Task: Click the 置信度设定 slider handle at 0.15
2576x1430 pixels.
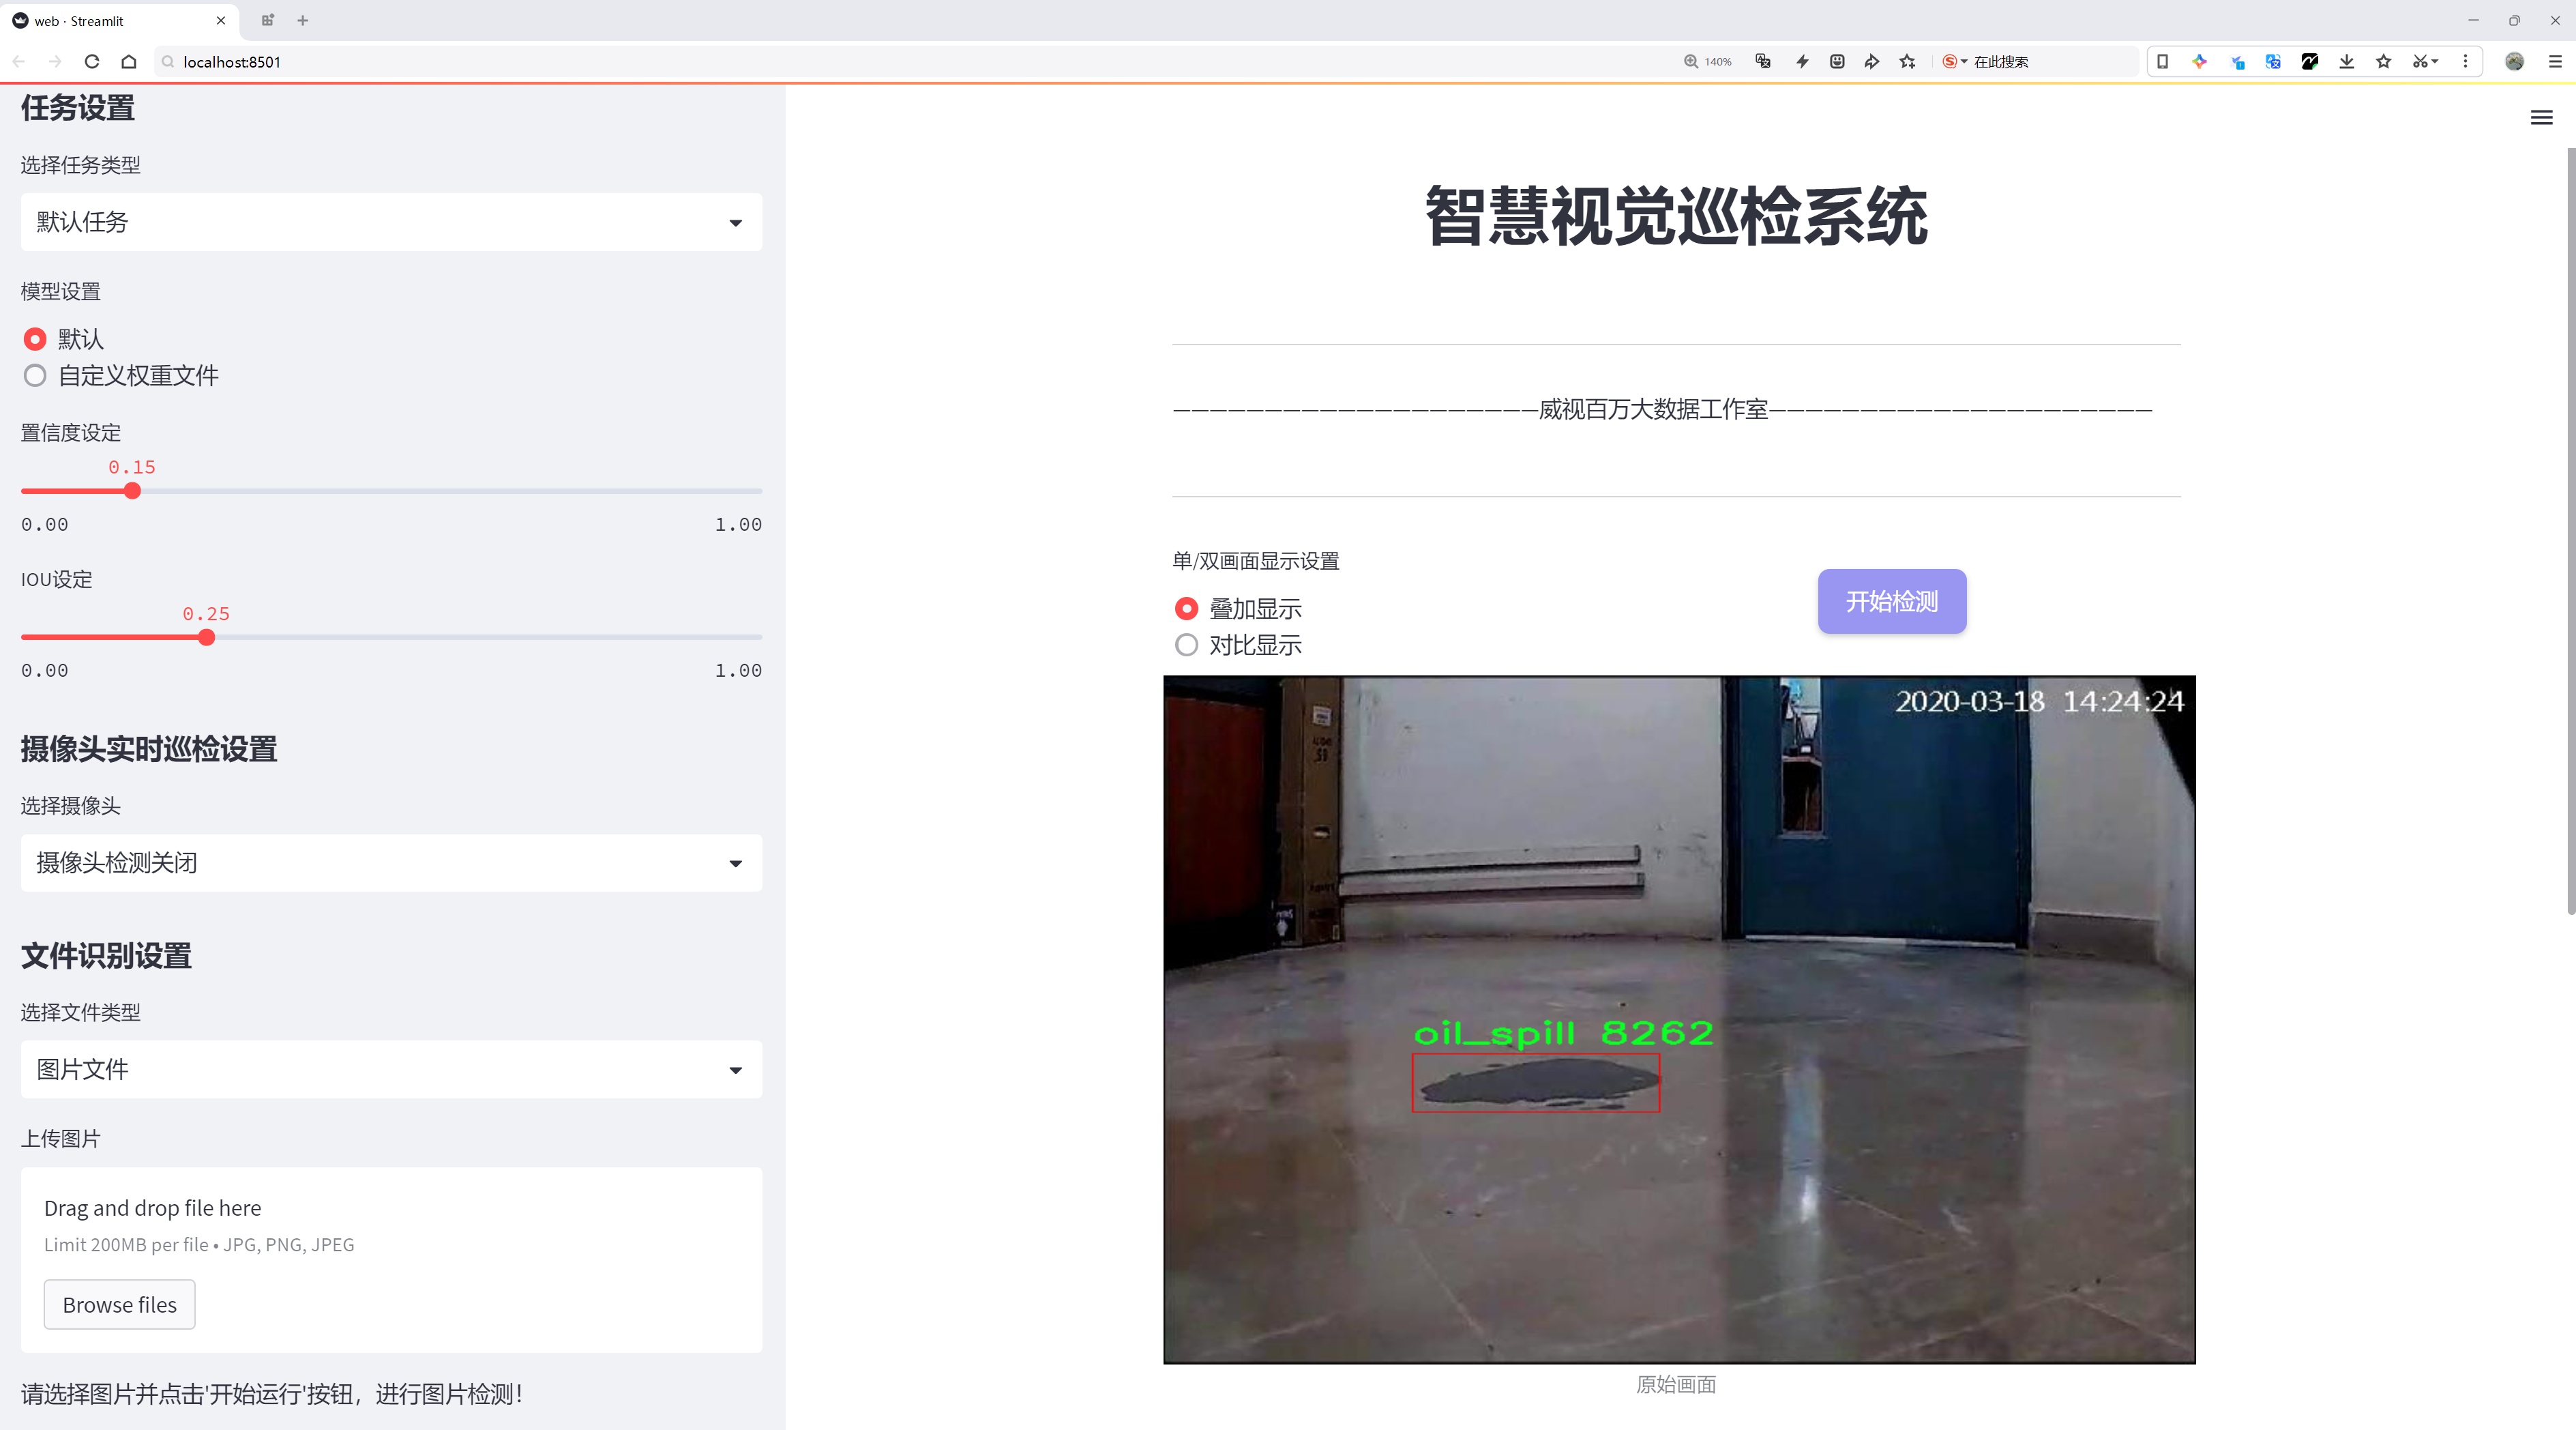Action: click(x=132, y=491)
